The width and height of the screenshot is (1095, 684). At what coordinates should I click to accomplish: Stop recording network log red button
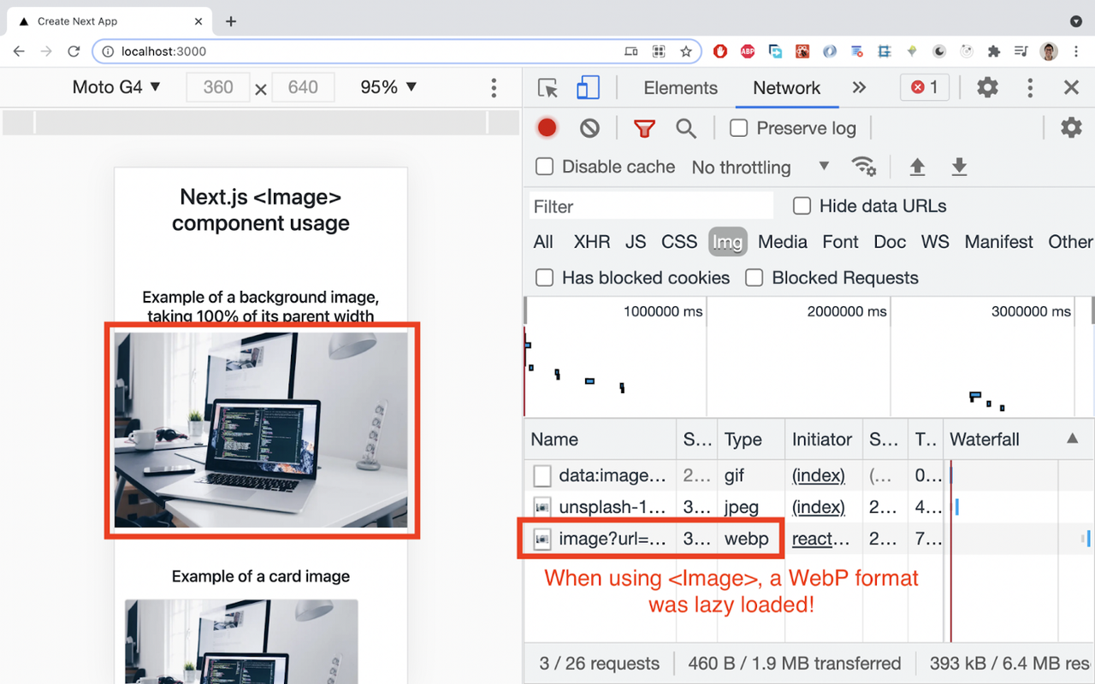pyautogui.click(x=547, y=128)
